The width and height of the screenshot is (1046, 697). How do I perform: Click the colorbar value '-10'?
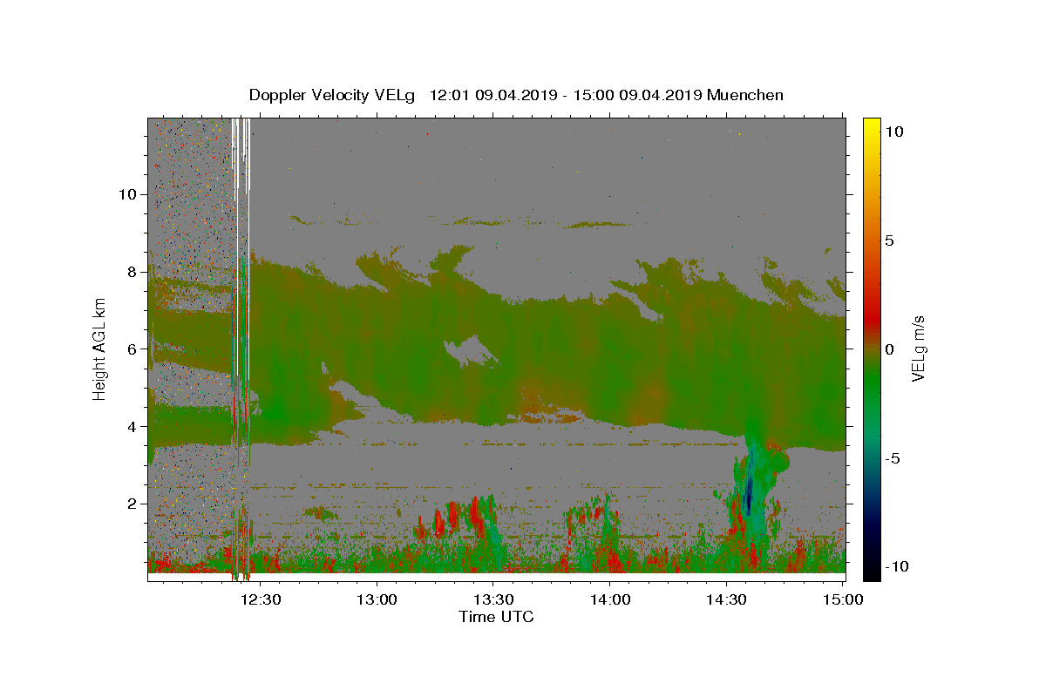(897, 566)
